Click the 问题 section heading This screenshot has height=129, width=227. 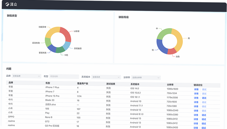point(9,69)
